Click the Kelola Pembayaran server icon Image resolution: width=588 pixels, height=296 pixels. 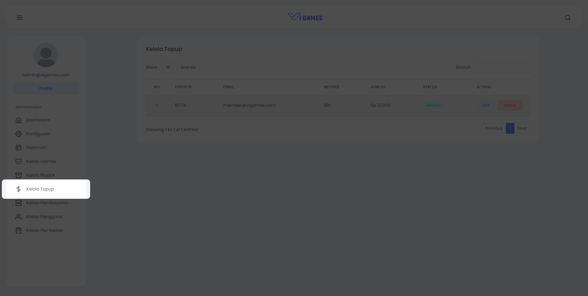[x=18, y=203]
